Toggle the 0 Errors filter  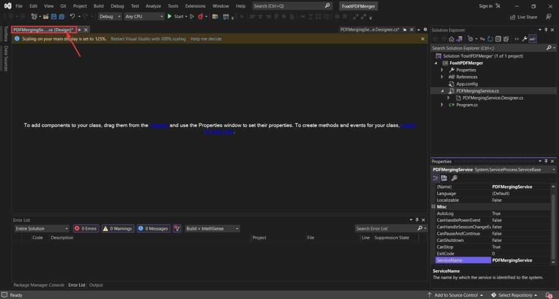click(86, 229)
